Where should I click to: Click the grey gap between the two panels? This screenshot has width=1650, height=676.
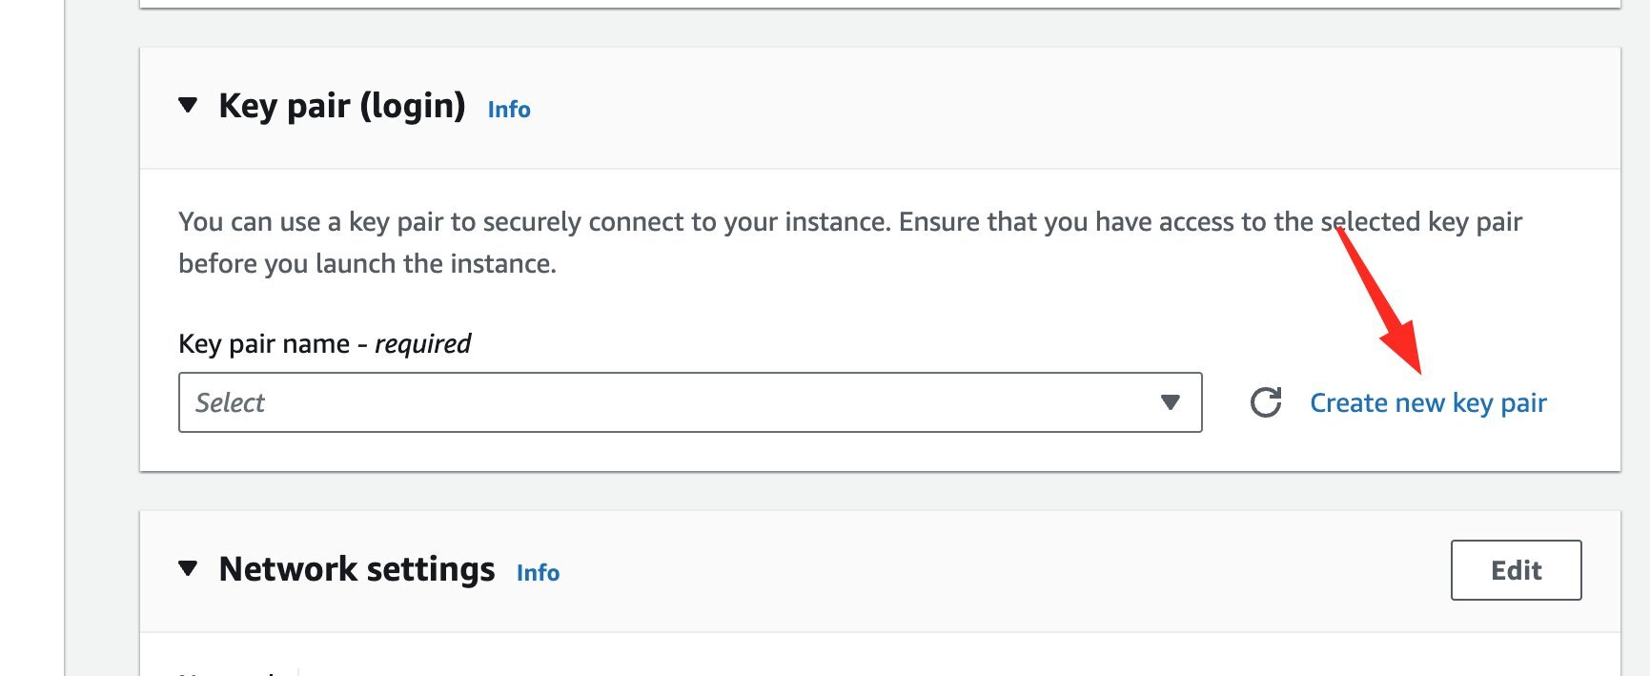pyautogui.click(x=880, y=491)
